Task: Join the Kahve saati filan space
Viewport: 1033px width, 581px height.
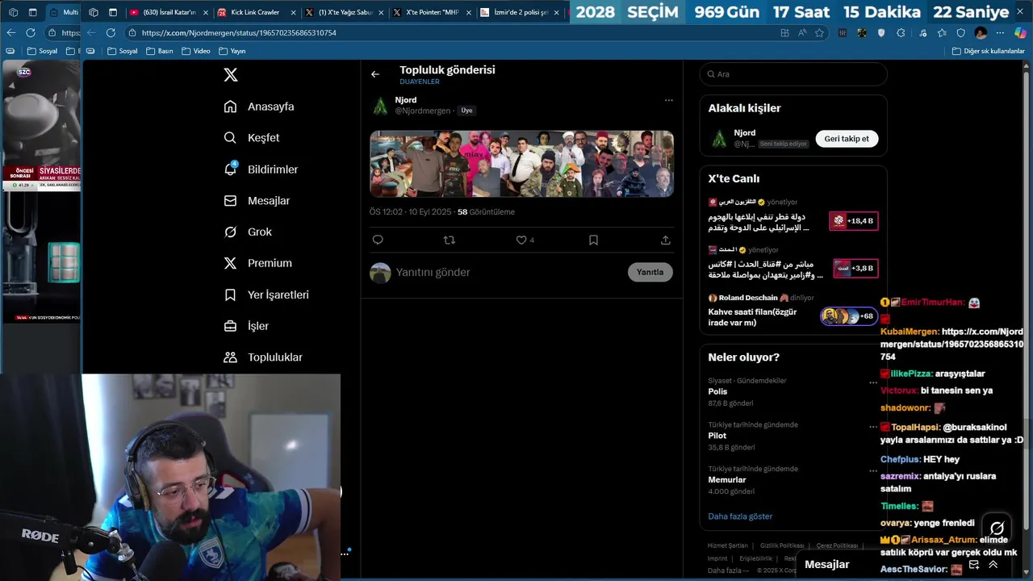Action: point(848,316)
